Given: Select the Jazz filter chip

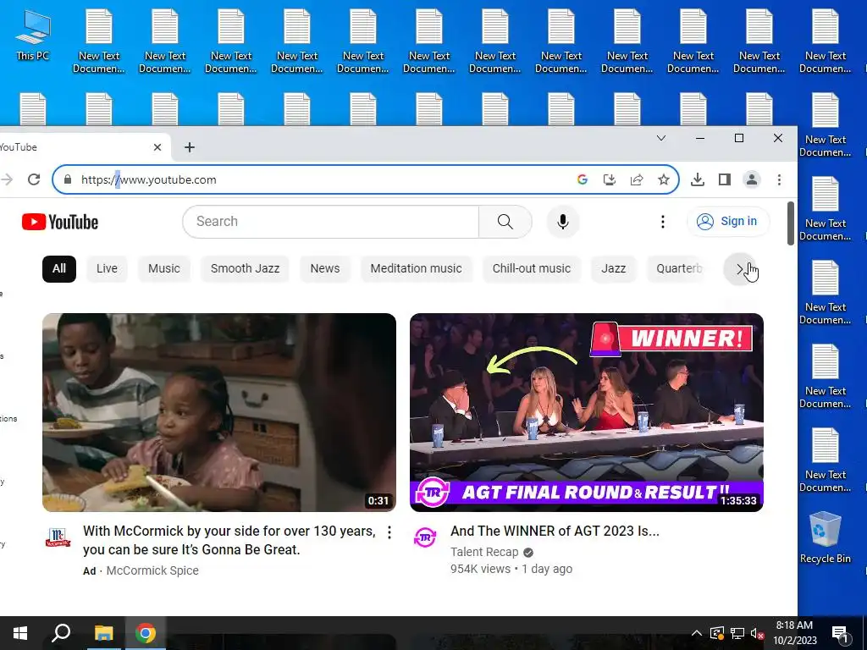Looking at the screenshot, I should (x=614, y=268).
